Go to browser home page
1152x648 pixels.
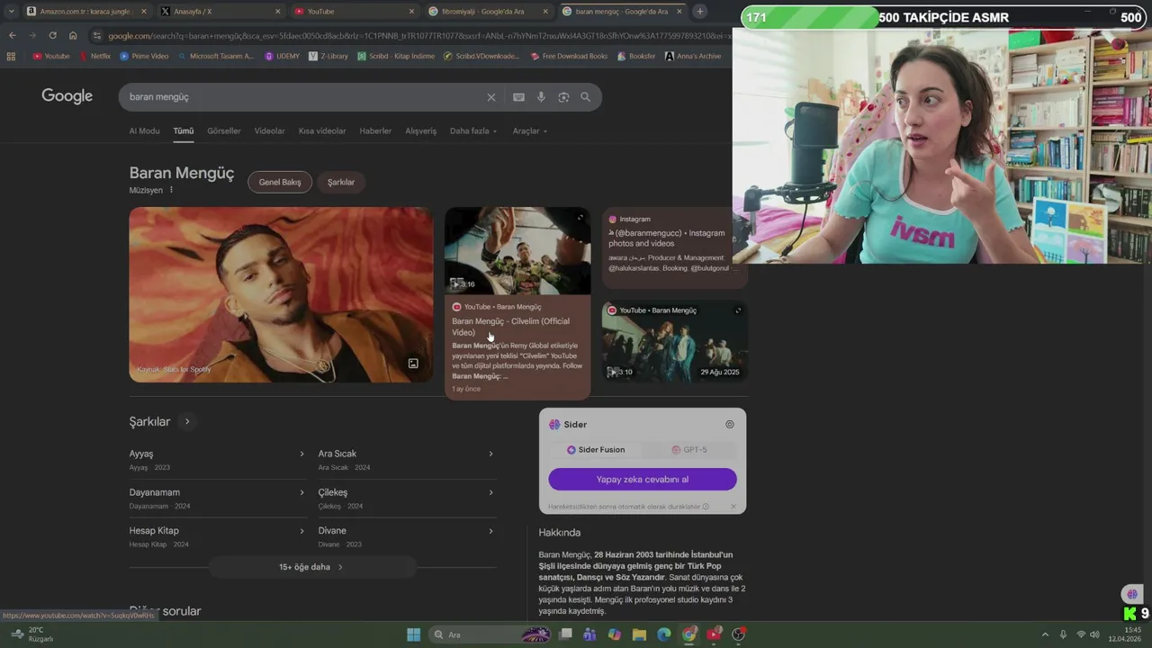coord(73,36)
